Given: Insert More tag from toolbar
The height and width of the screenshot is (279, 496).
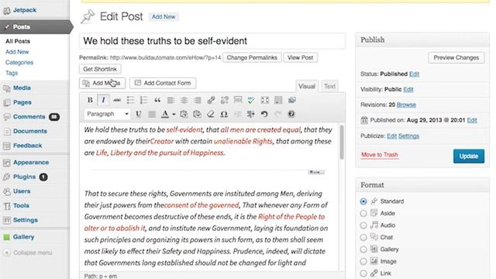Looking at the screenshot, I should click(238, 100).
